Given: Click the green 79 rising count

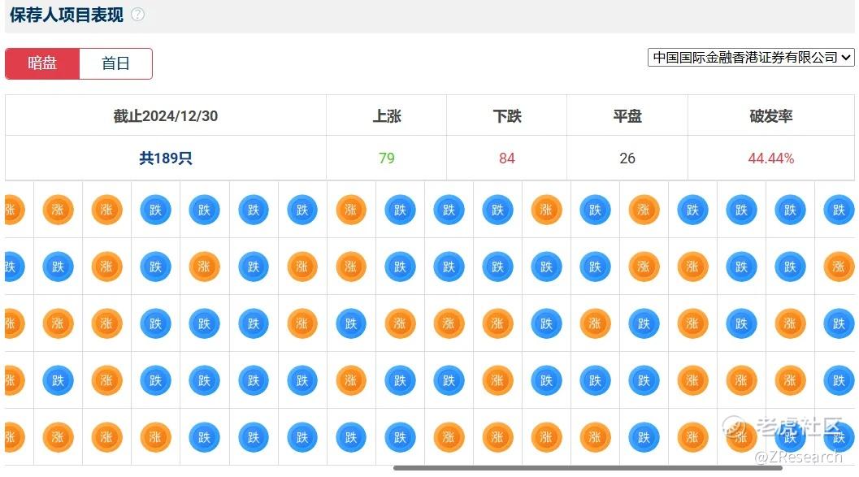Looking at the screenshot, I should (386, 158).
